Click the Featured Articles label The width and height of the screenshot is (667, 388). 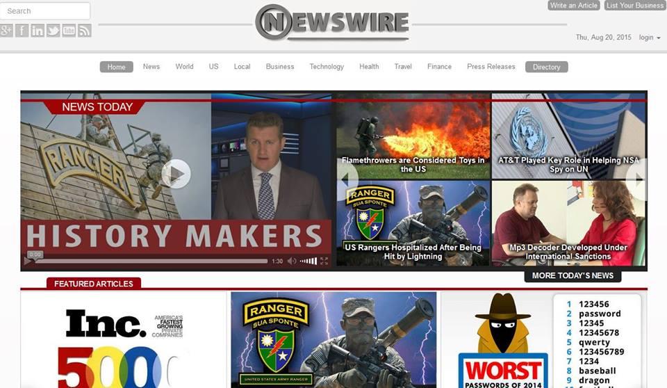point(94,284)
